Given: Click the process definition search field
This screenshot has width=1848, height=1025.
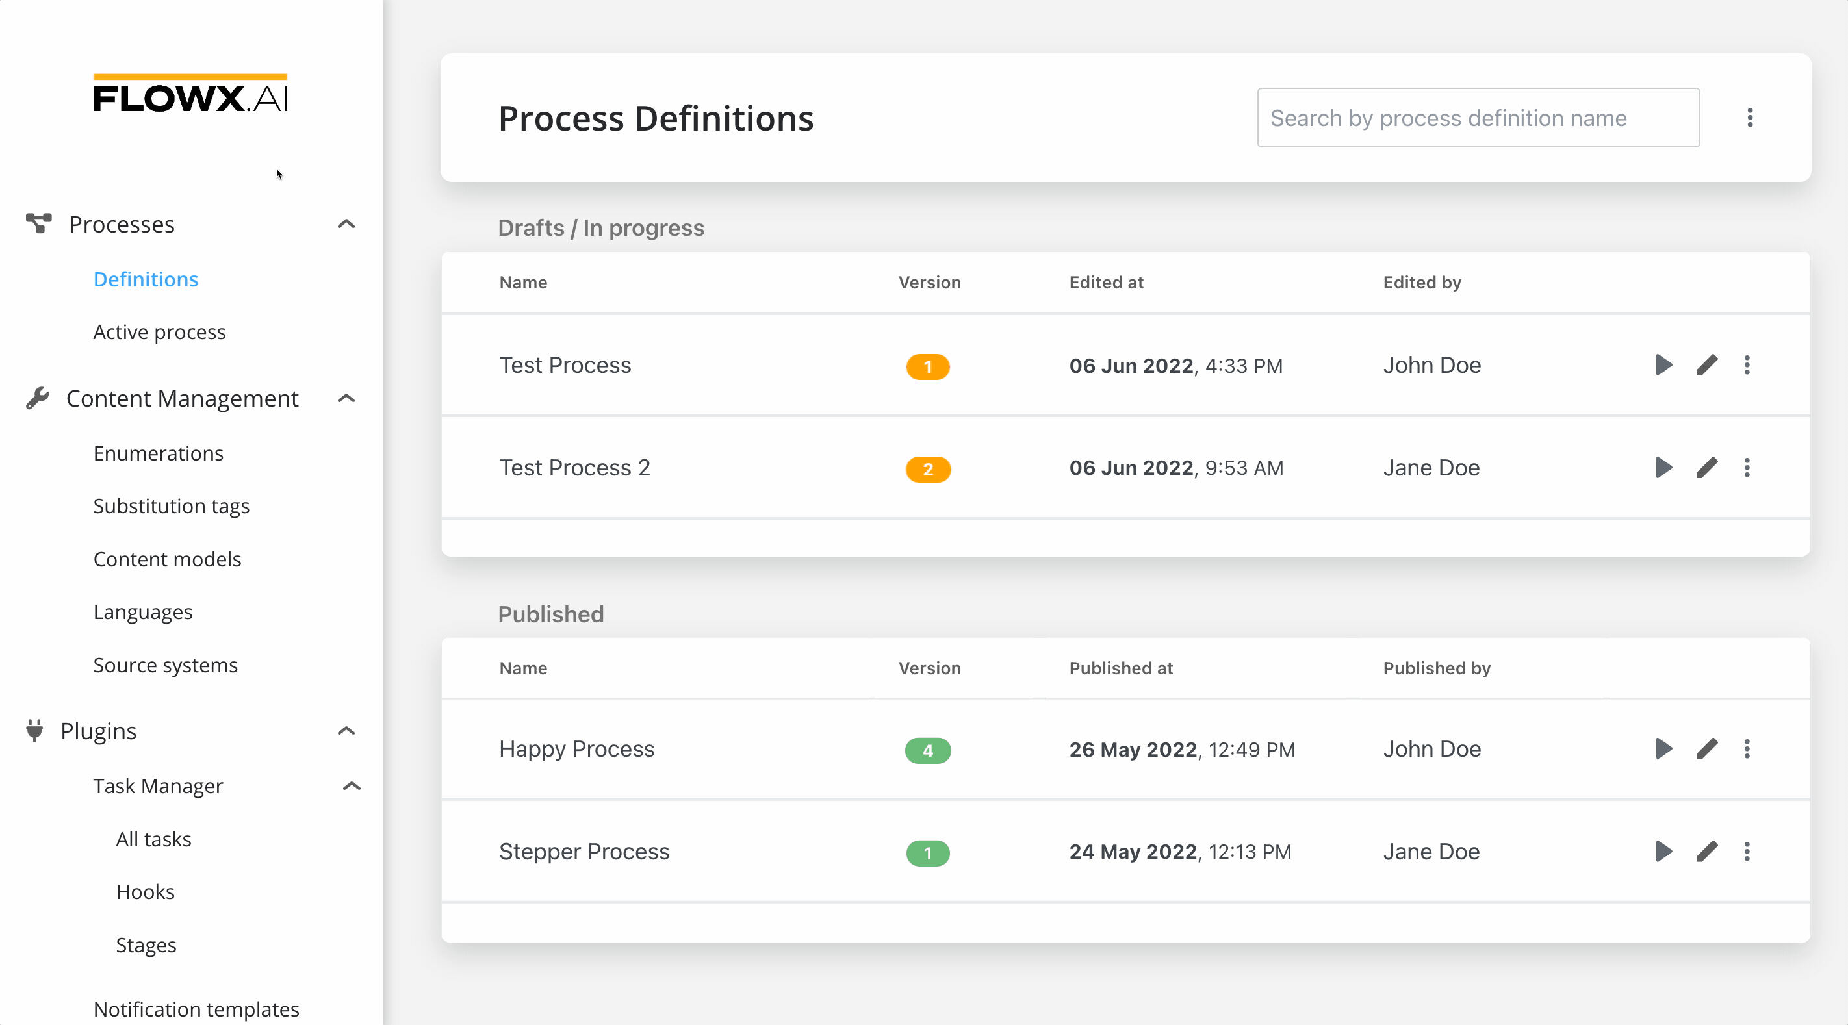Looking at the screenshot, I should 1478,118.
